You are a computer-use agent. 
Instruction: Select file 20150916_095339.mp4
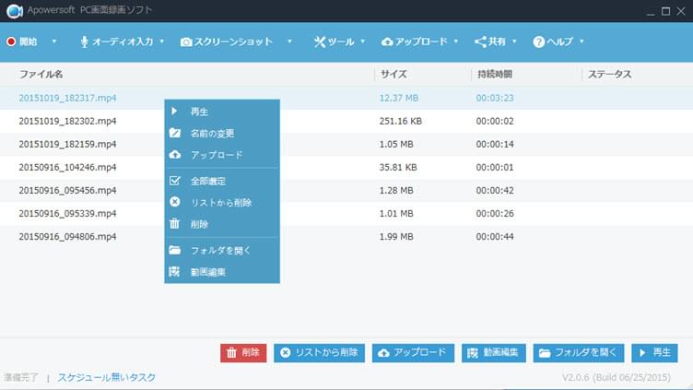(67, 214)
